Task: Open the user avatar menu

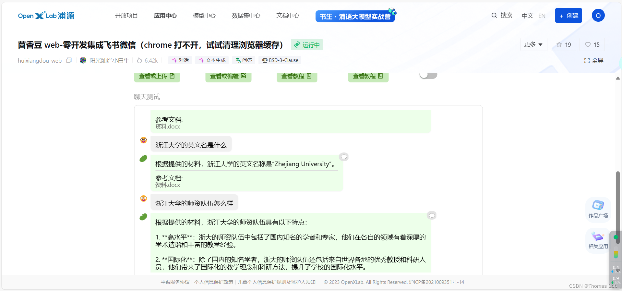Action: coord(598,16)
